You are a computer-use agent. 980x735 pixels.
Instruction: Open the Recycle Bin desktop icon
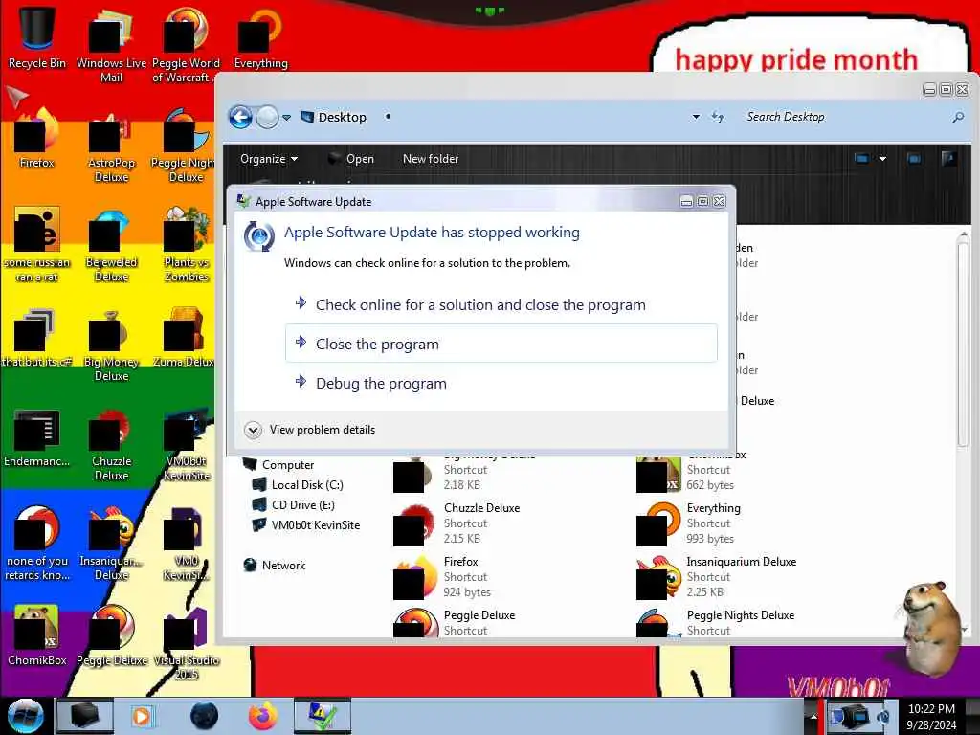point(37,37)
